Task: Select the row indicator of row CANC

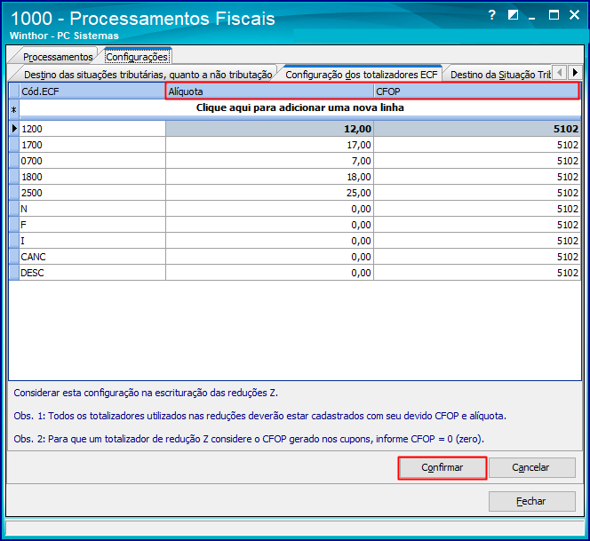Action: coord(14,257)
